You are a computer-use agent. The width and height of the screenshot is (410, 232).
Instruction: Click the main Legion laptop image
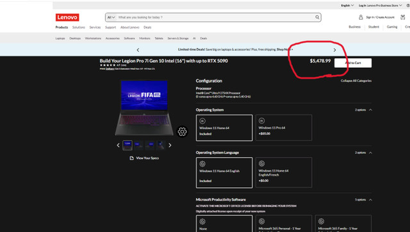click(x=144, y=108)
